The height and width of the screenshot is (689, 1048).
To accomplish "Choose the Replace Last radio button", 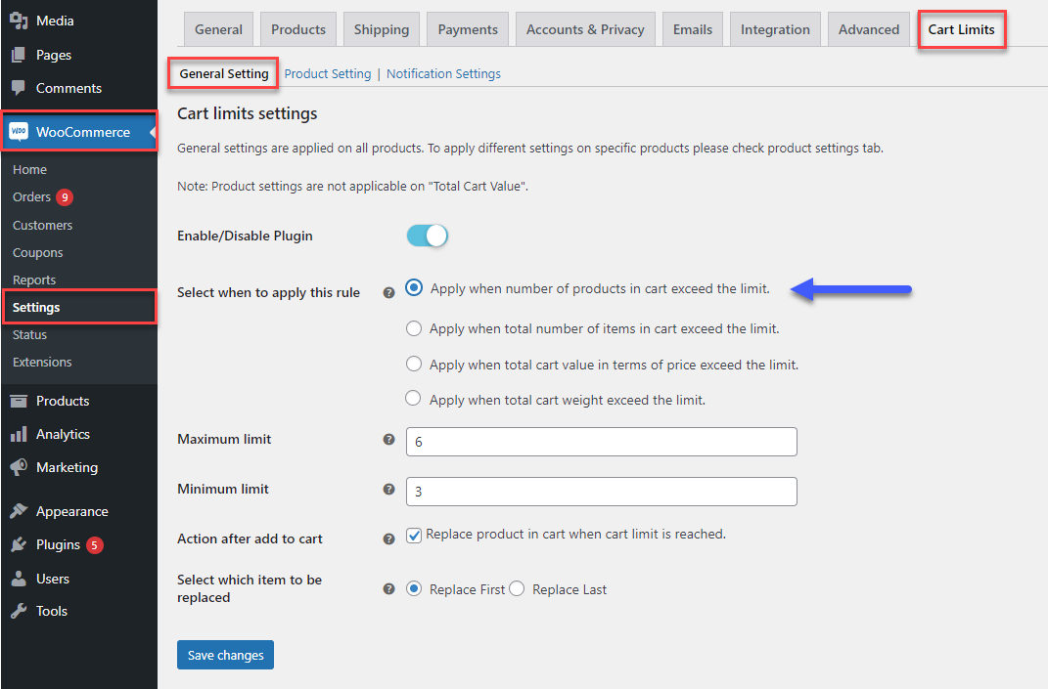I will point(516,589).
